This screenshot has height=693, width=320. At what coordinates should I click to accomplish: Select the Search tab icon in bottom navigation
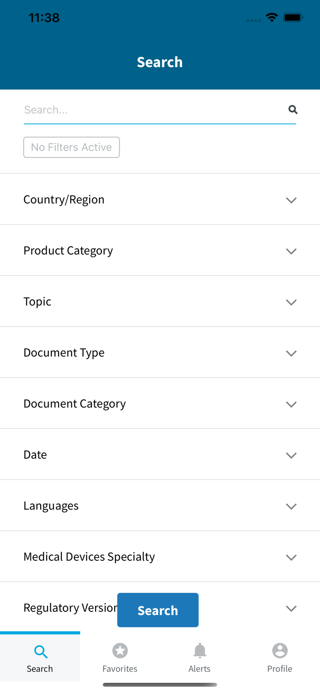[x=40, y=651]
